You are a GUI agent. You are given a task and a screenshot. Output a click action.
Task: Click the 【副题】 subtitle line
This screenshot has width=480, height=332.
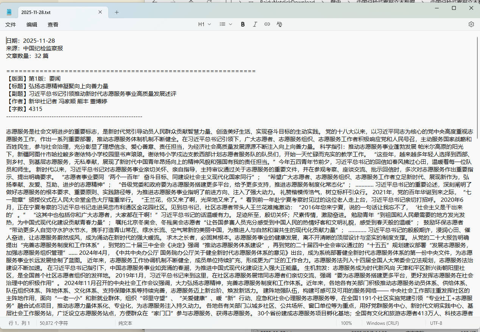91,94
